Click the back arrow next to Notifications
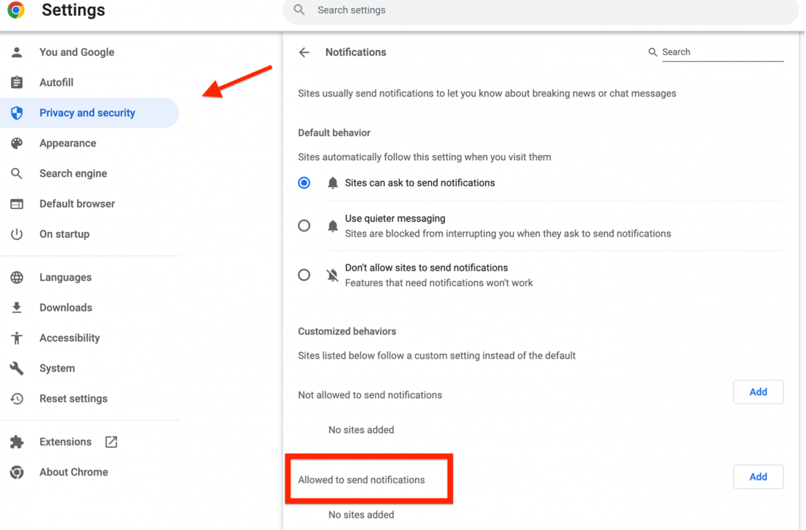806x530 pixels. point(304,52)
